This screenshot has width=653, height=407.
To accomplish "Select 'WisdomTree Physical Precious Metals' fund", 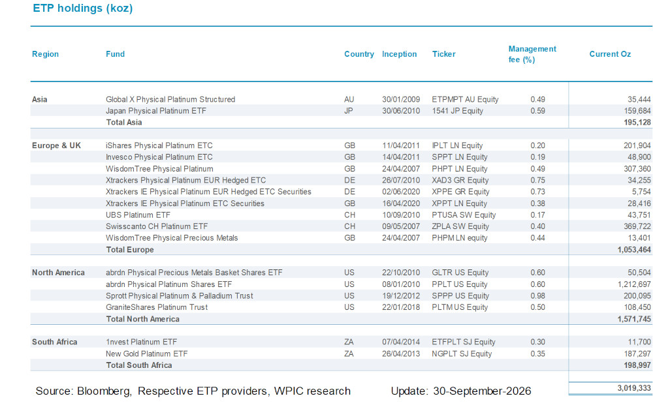I will click(172, 238).
